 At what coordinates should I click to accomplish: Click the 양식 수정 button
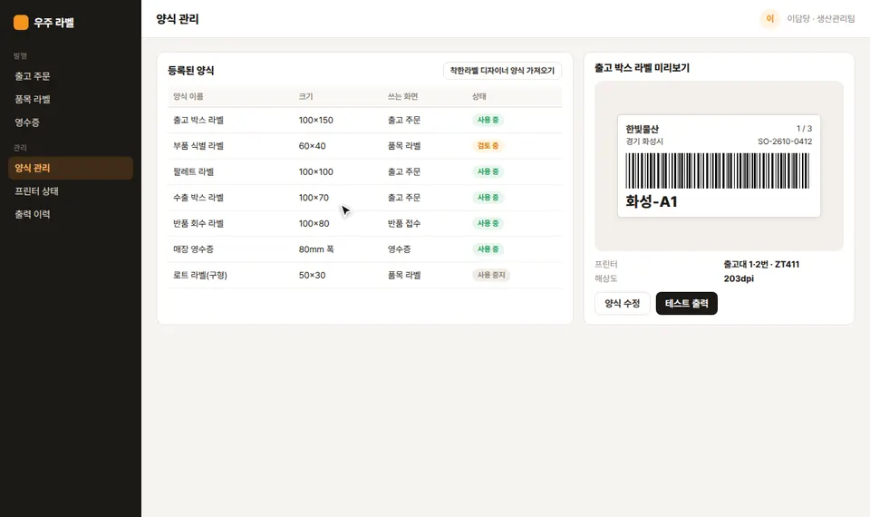622,303
